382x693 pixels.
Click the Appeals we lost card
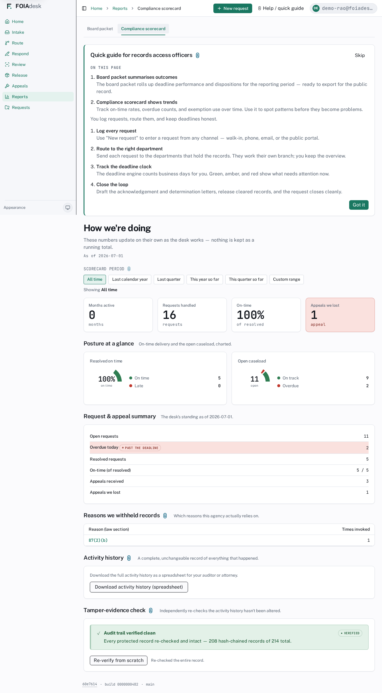[340, 315]
